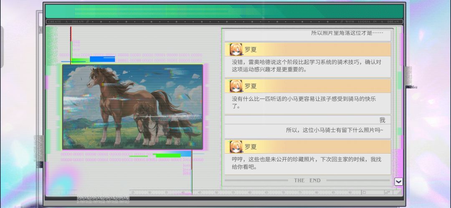Screen dimensions: 451x208
Task: Click the pixelated gray tab on the window's right edge
Action: click(x=409, y=76)
